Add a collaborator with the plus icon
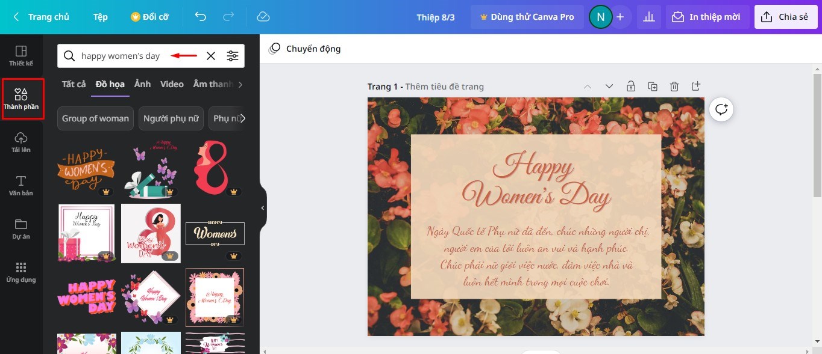 (x=620, y=17)
